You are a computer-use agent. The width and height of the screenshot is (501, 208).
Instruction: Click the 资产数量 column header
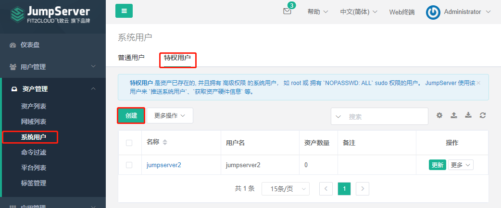tap(317, 143)
